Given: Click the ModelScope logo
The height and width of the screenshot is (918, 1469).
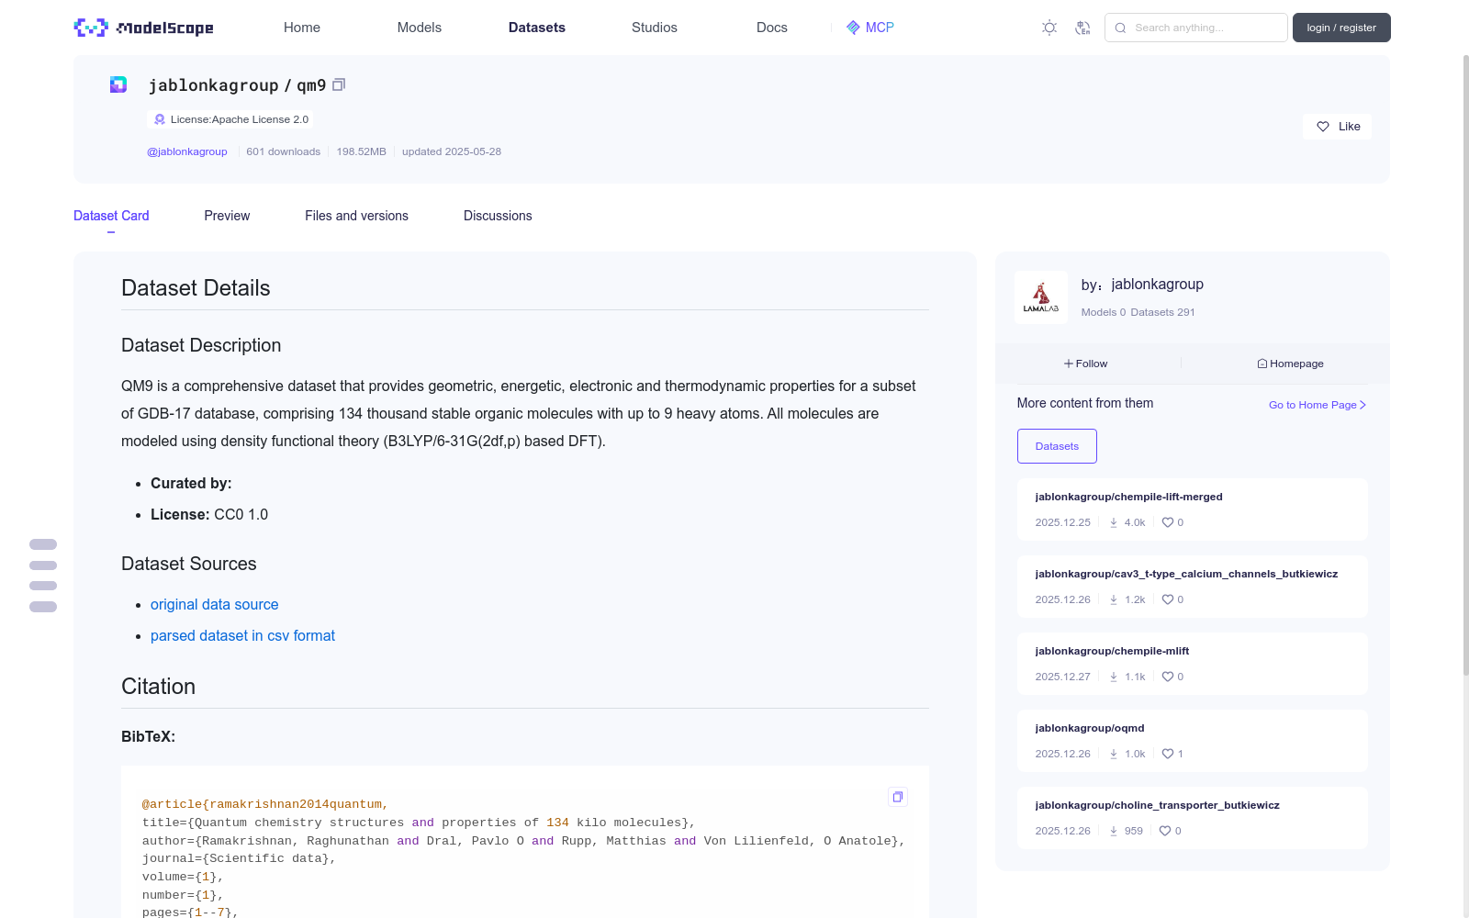Looking at the screenshot, I should point(144,28).
